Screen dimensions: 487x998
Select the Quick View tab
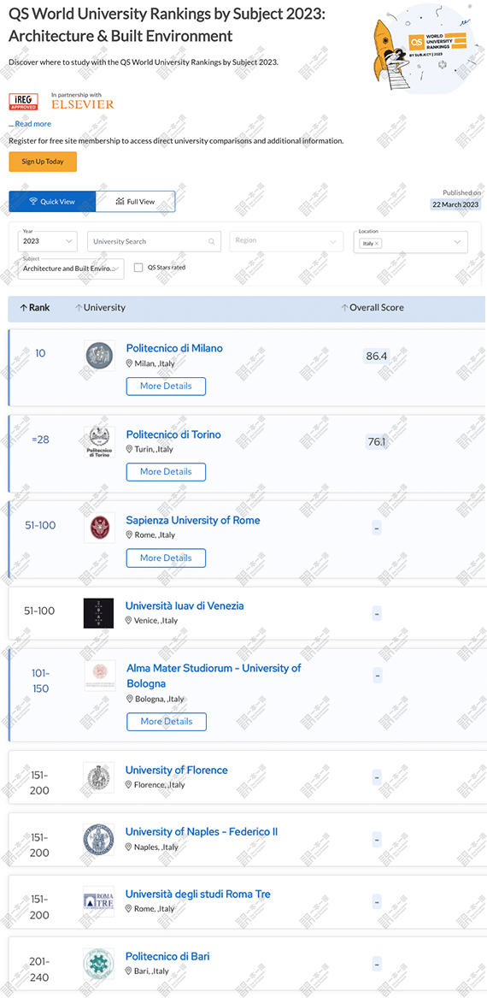pos(52,202)
